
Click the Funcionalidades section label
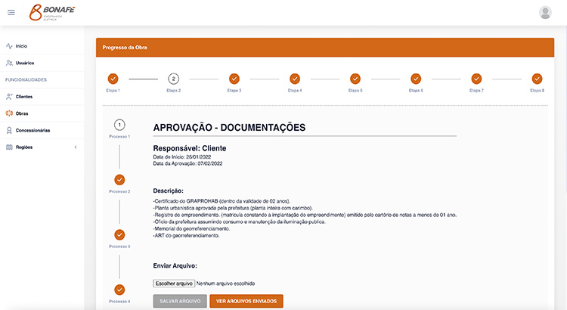tap(26, 79)
